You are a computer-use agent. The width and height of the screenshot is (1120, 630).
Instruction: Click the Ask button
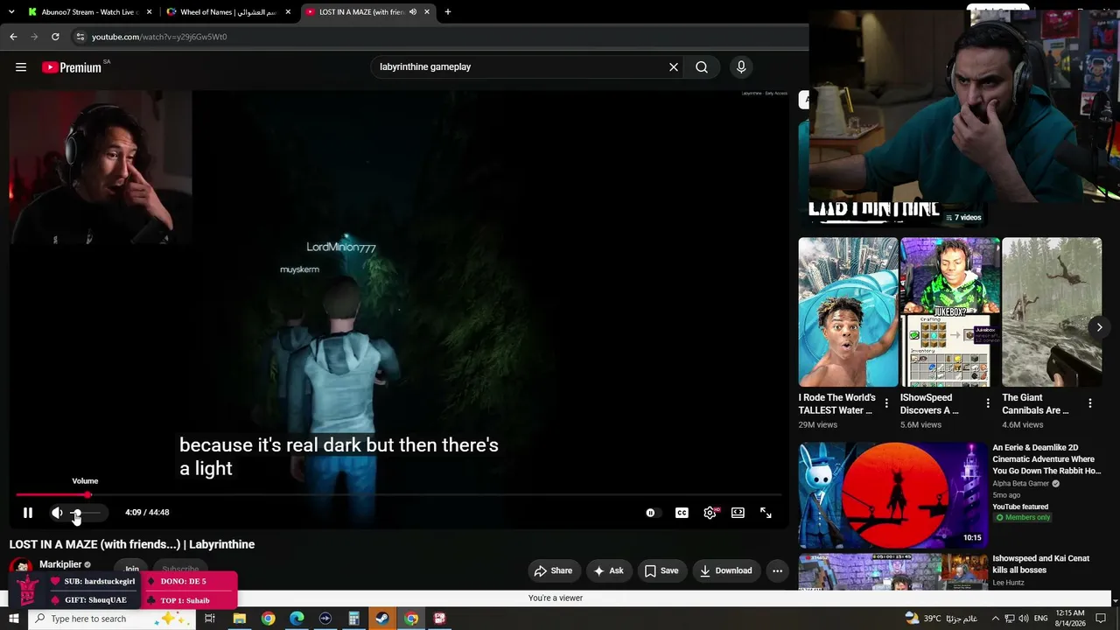click(608, 571)
